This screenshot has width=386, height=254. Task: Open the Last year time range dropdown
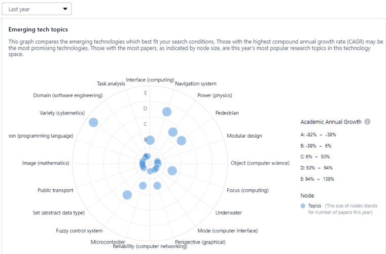point(36,9)
